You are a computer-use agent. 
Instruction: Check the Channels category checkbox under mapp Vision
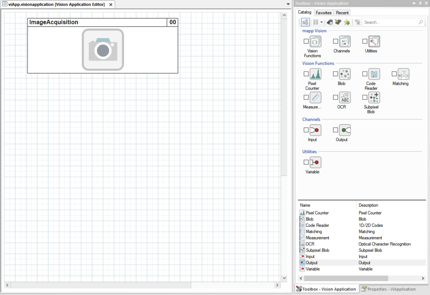point(335,41)
